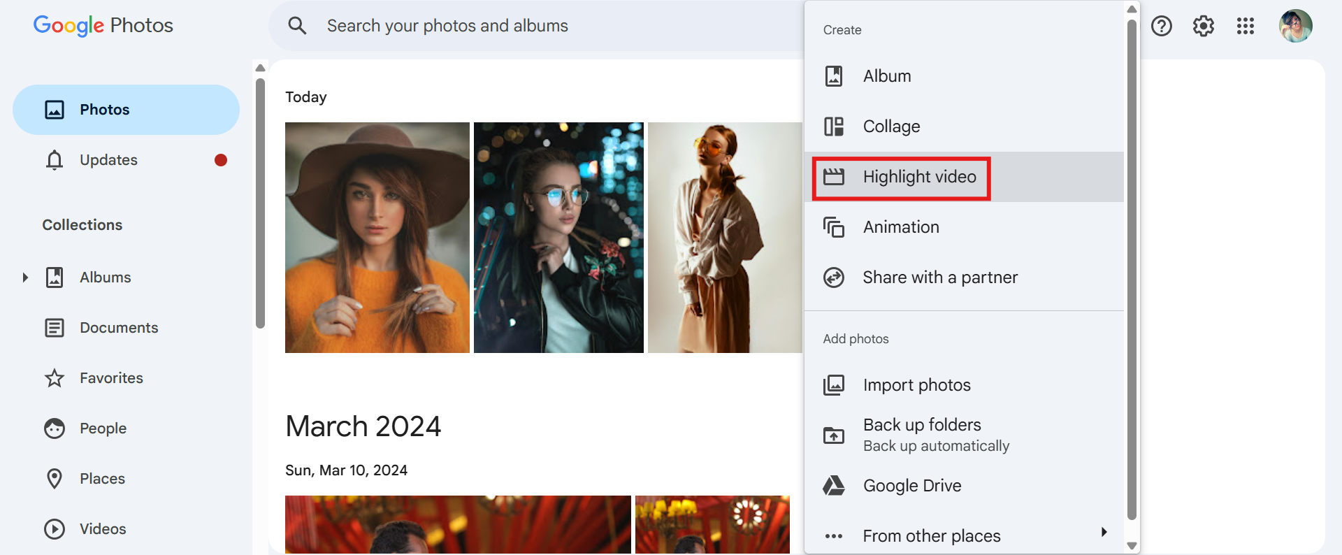
Task: Open People face icon in sidebar
Action: pyautogui.click(x=55, y=428)
